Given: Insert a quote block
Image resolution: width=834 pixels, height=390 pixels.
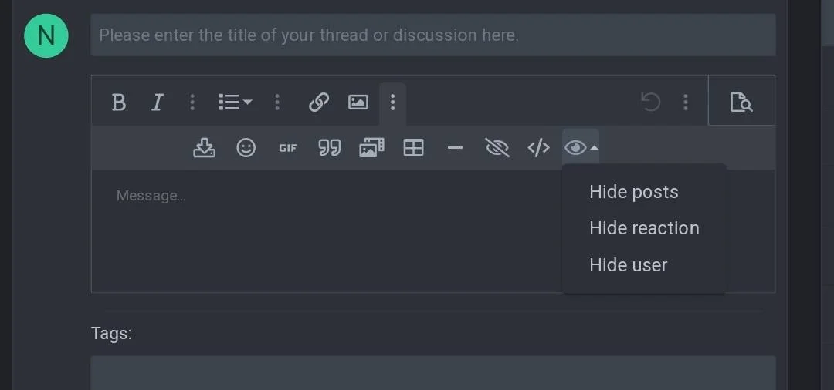Looking at the screenshot, I should (329, 148).
